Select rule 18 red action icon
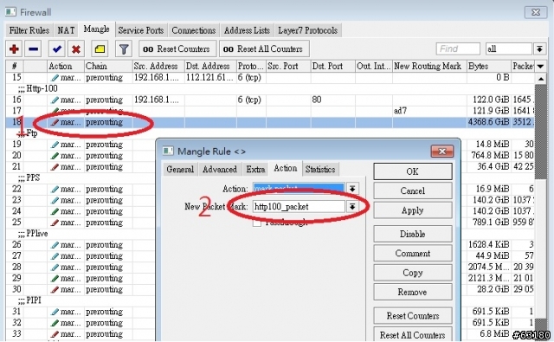Image resolution: width=554 pixels, height=342 pixels. pyautogui.click(x=55, y=122)
